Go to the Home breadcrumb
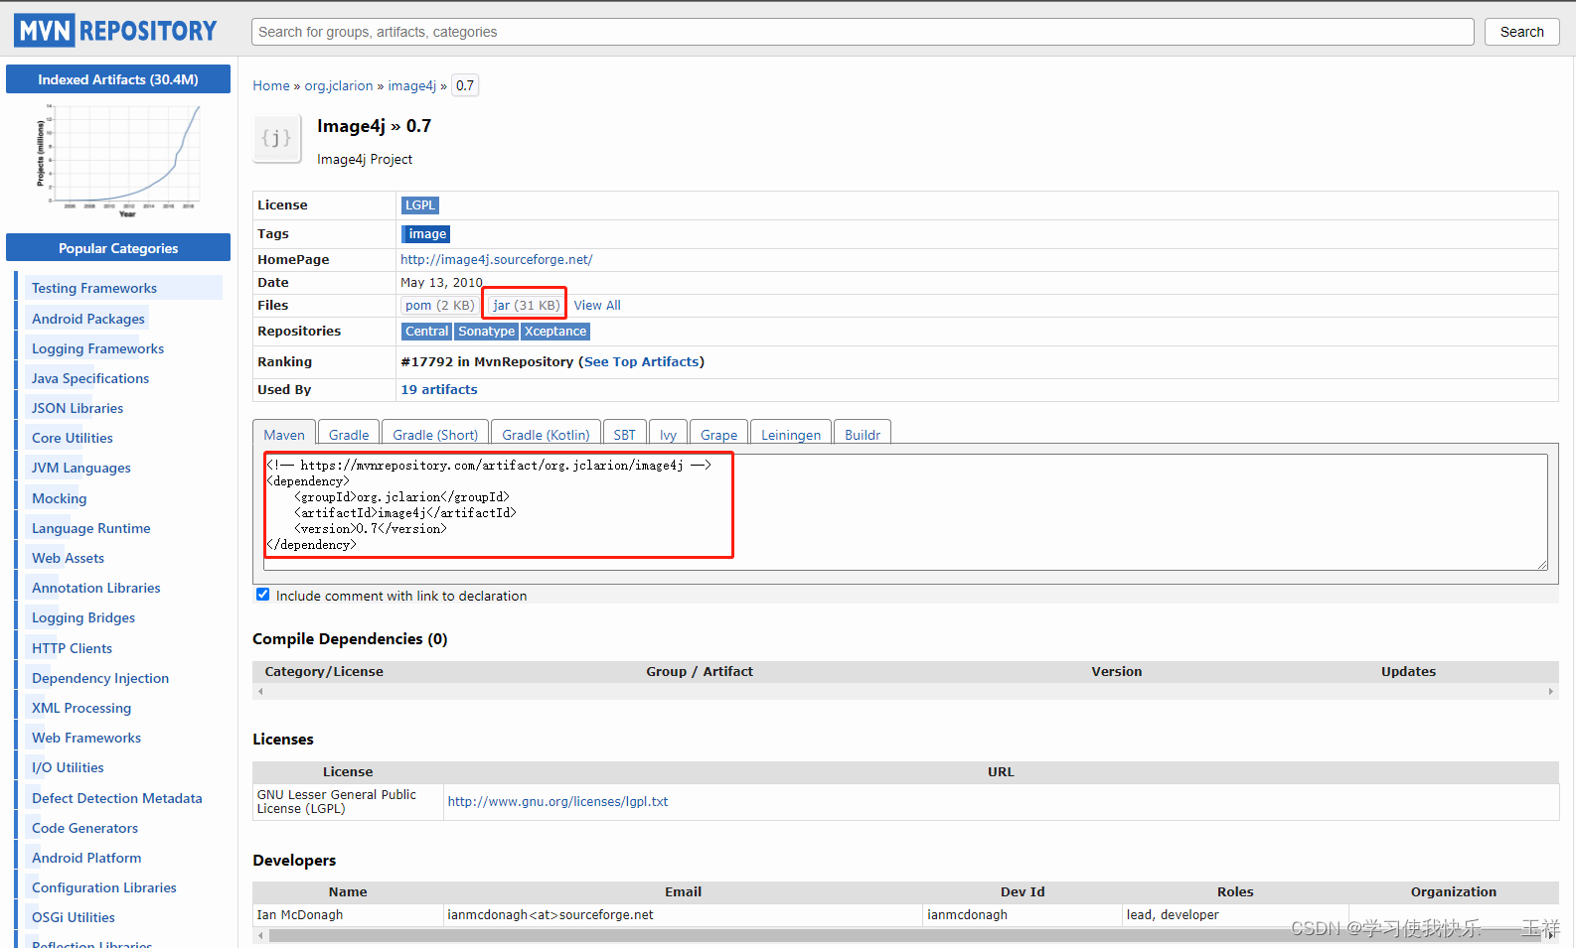The image size is (1576, 948). 271,85
